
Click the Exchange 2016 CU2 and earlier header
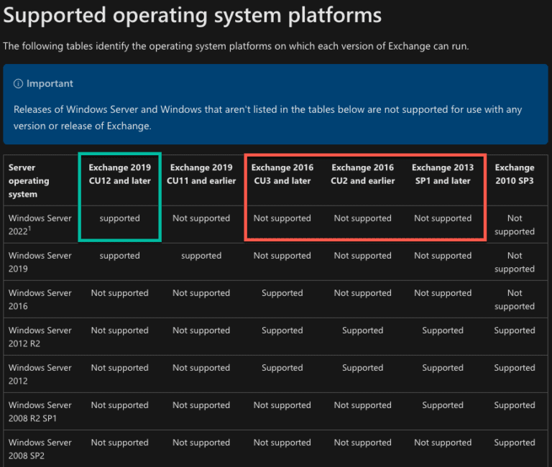(x=362, y=174)
